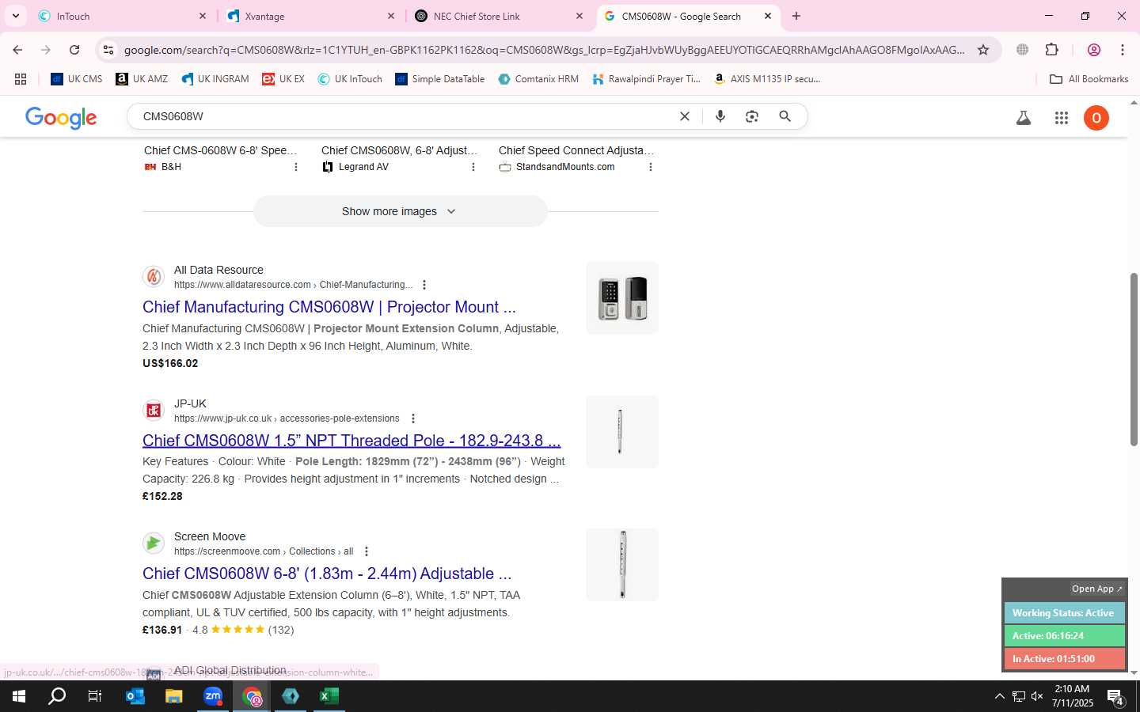Expand Show more images
This screenshot has height=712, width=1140.
pyautogui.click(x=400, y=211)
